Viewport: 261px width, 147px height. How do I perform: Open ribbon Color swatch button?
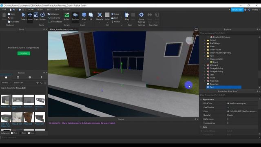(107, 16)
